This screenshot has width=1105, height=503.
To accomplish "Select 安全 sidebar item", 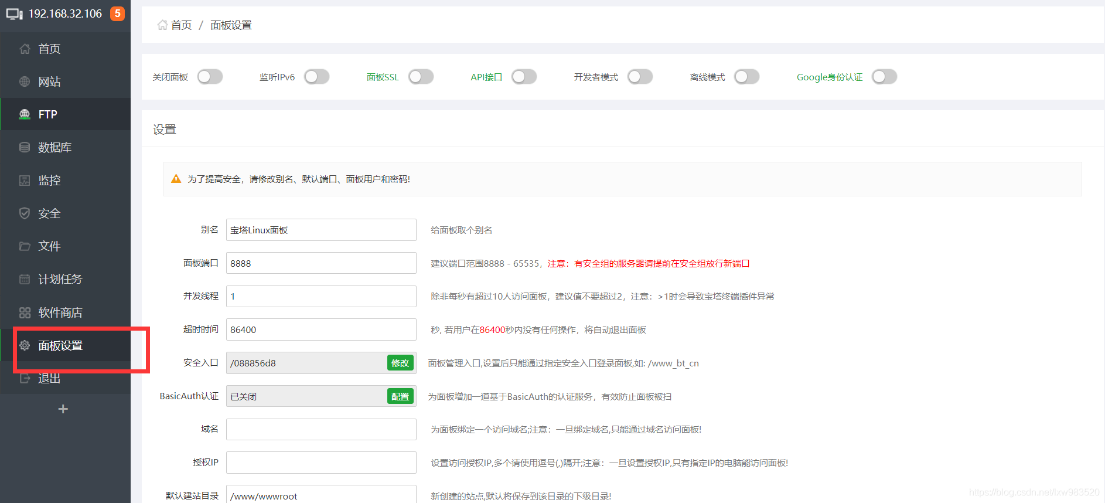I will 66,213.
